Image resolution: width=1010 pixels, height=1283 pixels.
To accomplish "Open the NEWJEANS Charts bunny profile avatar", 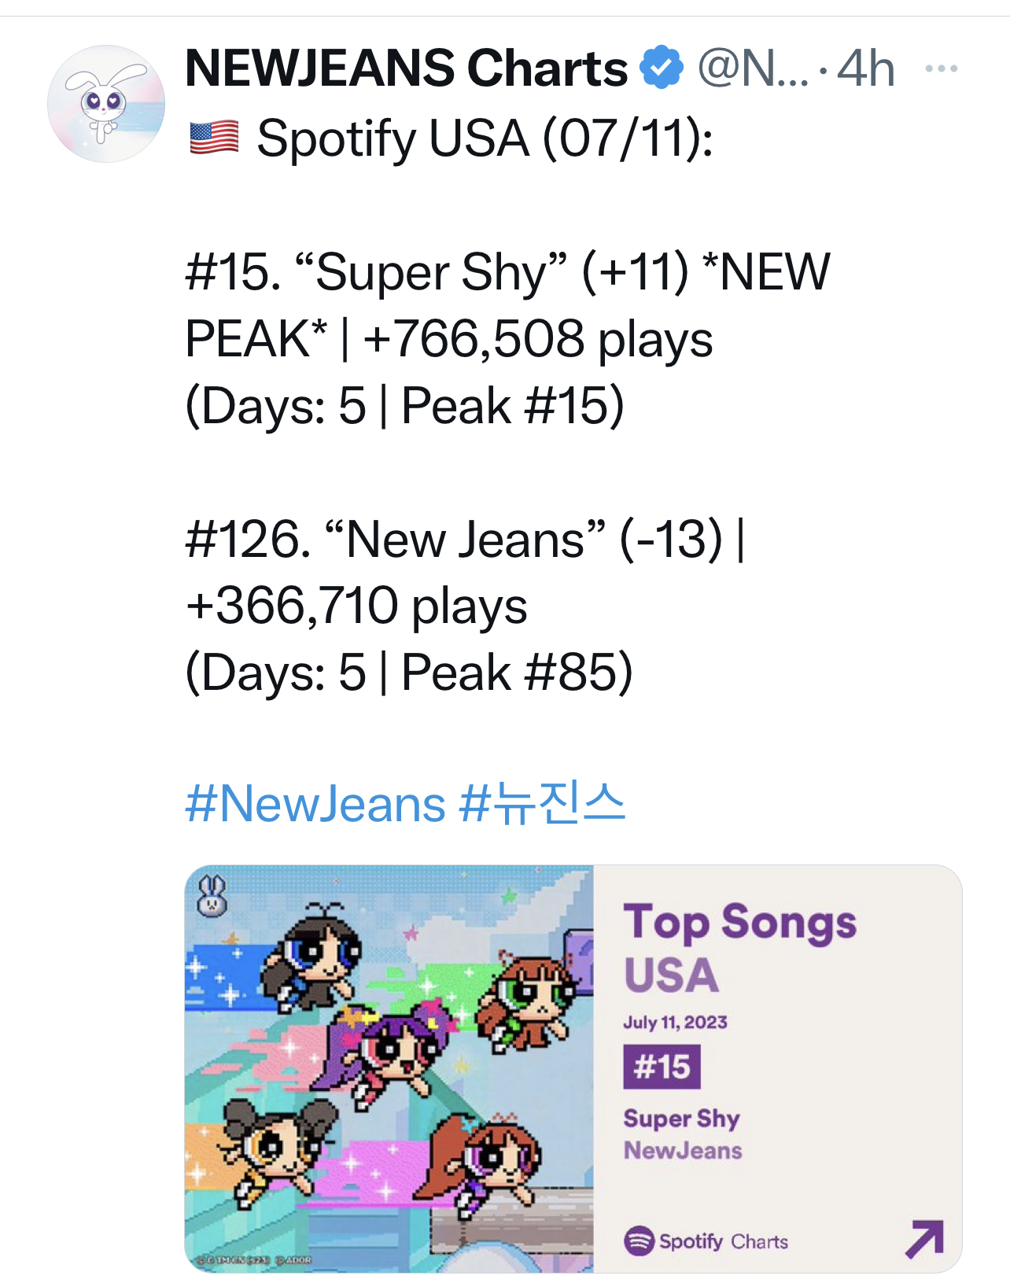I will click(x=106, y=104).
